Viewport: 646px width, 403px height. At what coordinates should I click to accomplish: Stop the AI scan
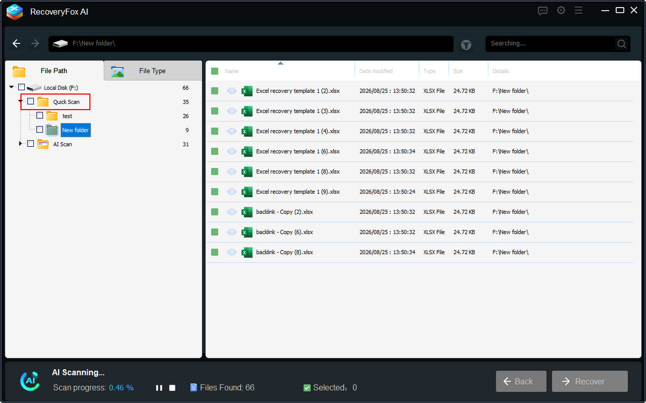coord(172,387)
